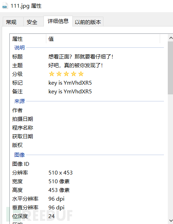Select the 版权 property row

[x=17, y=145]
